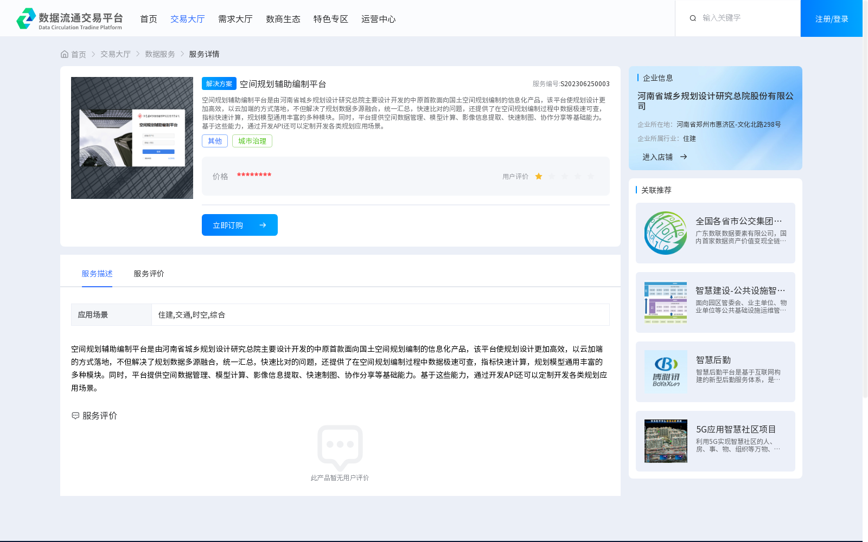Screen dimensions: 868x542
Task: Open the 智慧建设-公共设施 recommendation thumbnail
Action: 666,302
